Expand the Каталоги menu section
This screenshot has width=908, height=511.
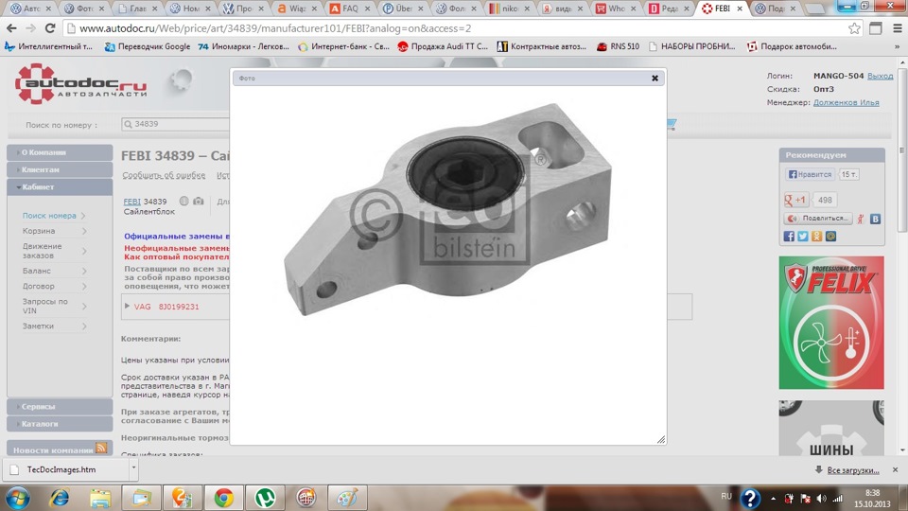coord(60,424)
